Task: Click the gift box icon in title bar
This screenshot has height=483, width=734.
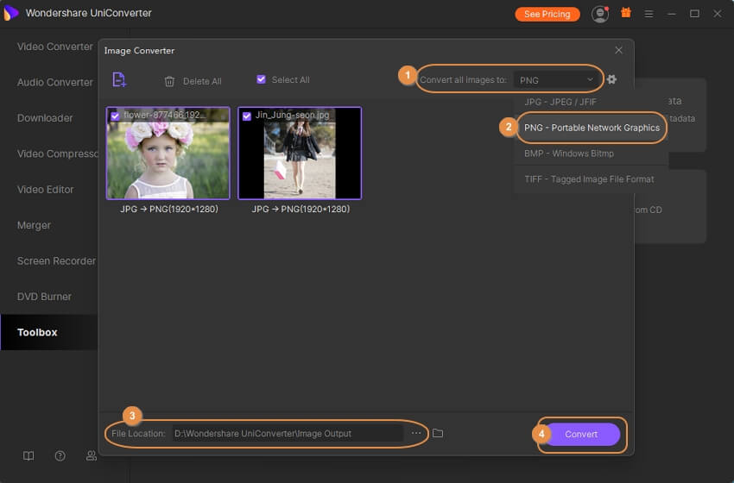Action: pyautogui.click(x=626, y=14)
